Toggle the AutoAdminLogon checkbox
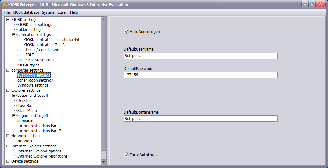 tap(126, 32)
